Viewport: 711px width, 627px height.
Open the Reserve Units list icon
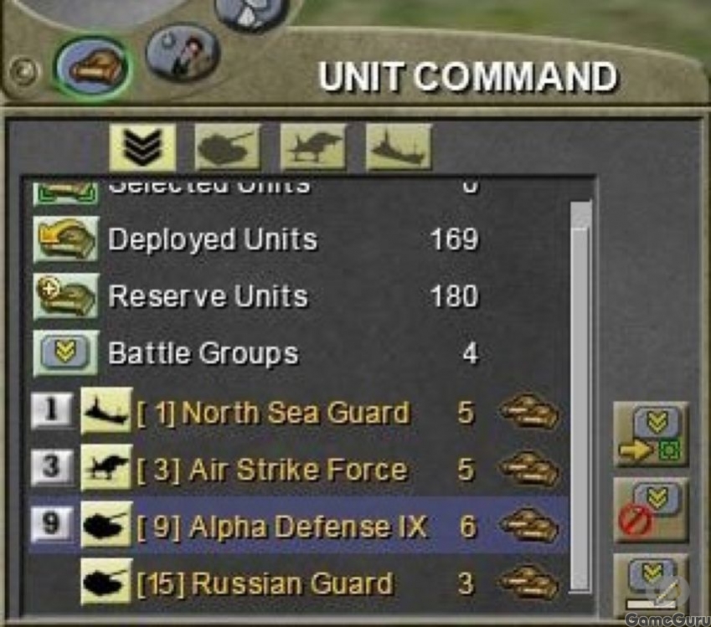[66, 296]
